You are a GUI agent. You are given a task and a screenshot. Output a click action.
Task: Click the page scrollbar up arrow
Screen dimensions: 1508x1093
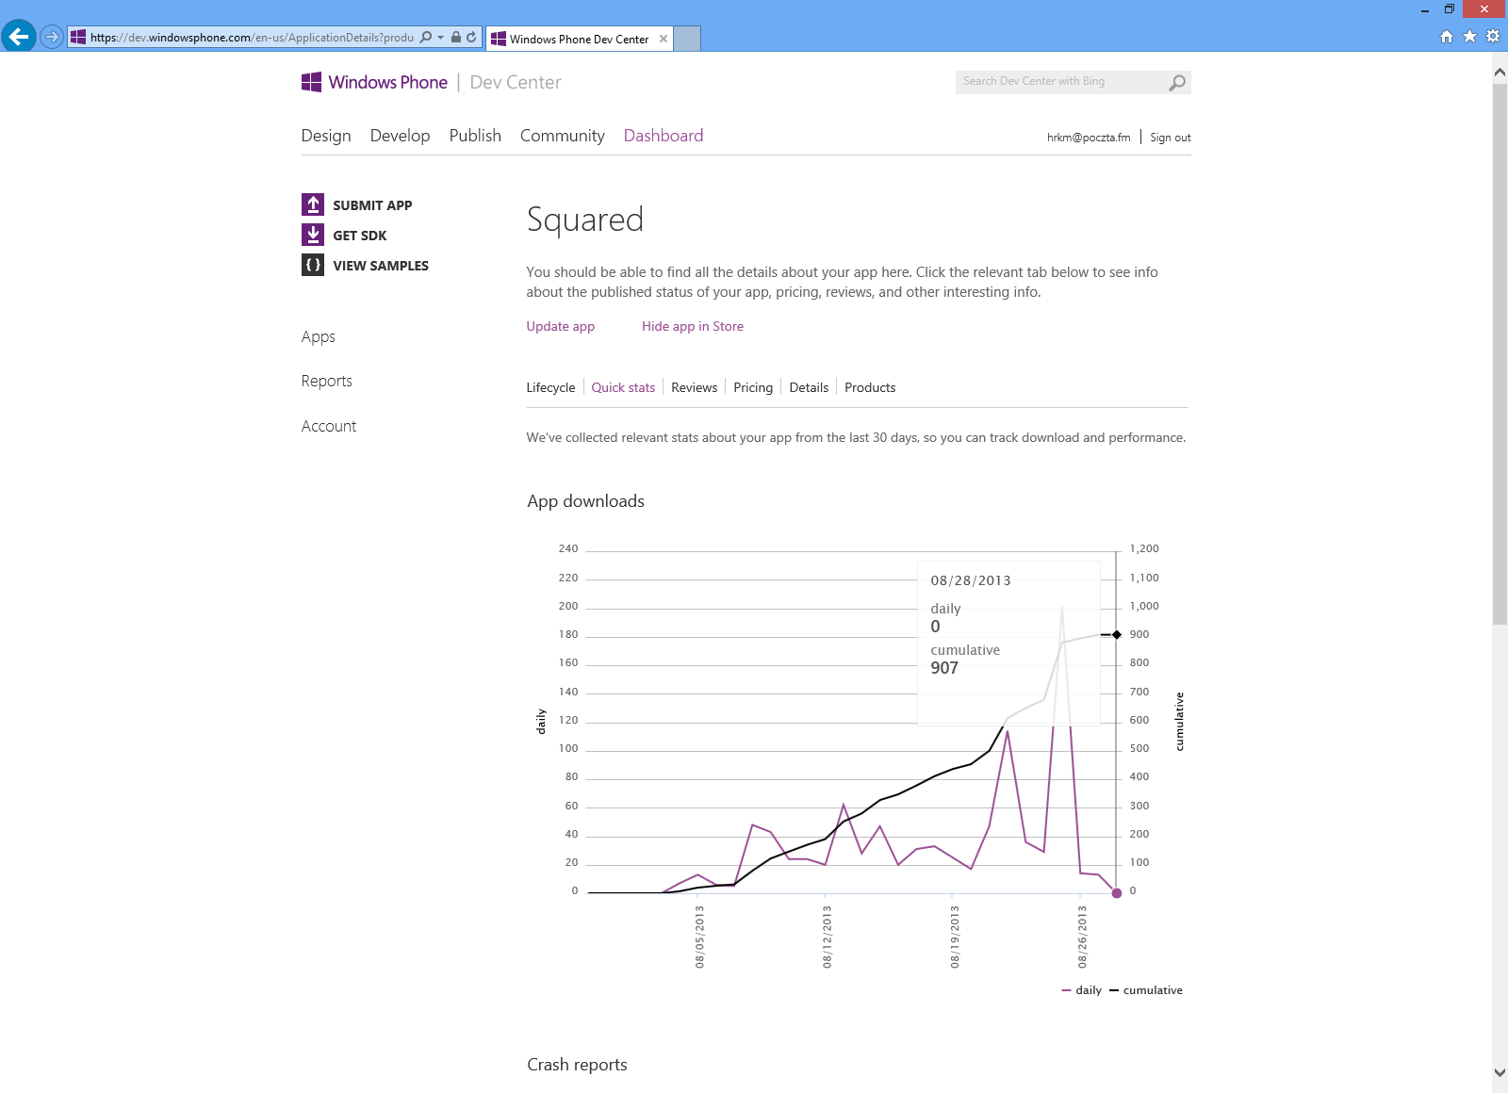[1500, 72]
